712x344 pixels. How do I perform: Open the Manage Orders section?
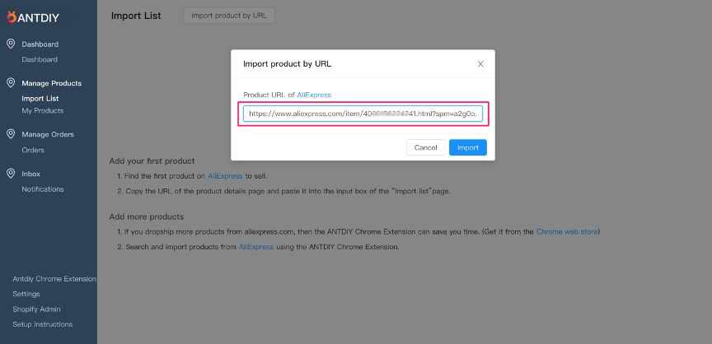(48, 135)
